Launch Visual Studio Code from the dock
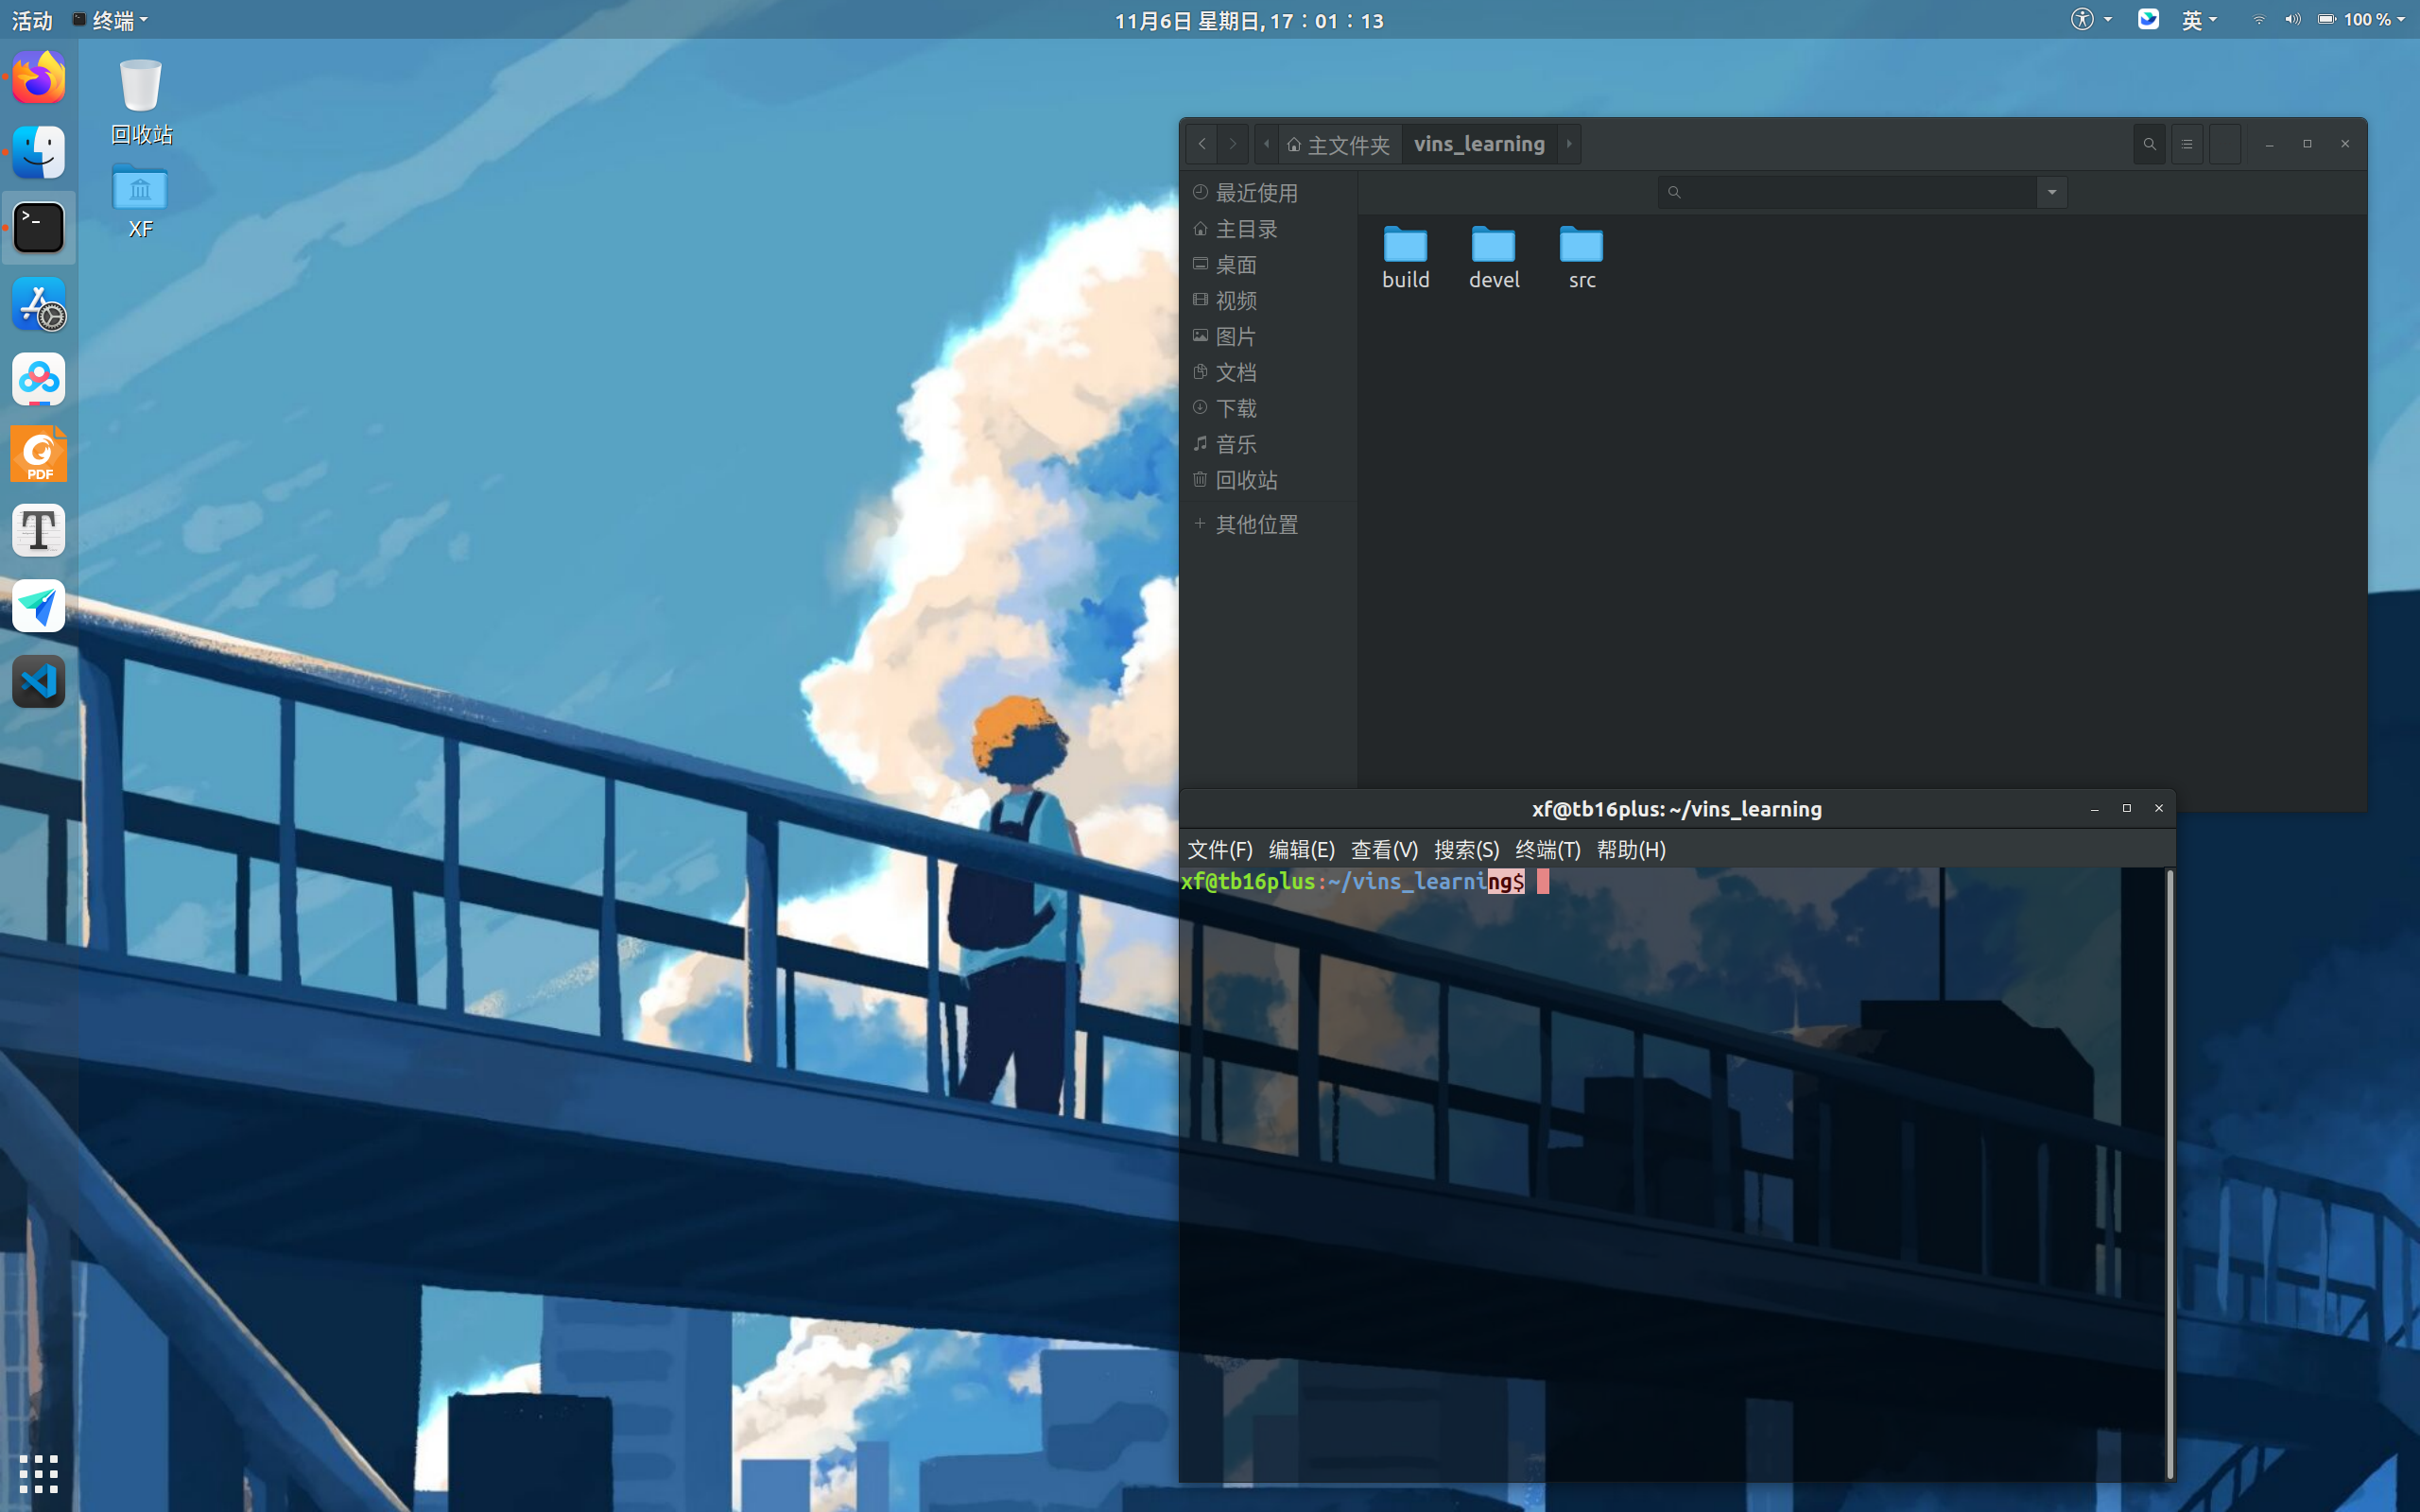Viewport: 2420px width, 1512px height. (x=39, y=682)
